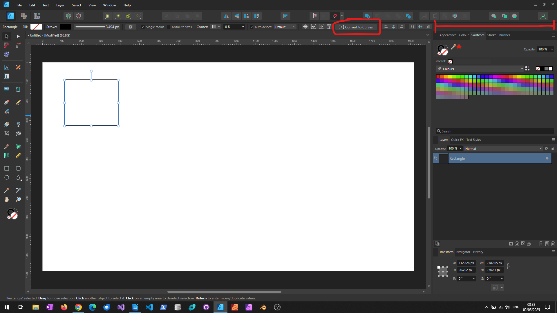Viewport: 557px width, 313px height.
Task: Toggle the layer lock icon
Action: (553, 148)
